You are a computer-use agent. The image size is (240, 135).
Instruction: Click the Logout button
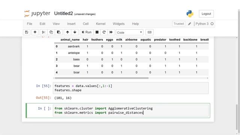tap(206, 14)
